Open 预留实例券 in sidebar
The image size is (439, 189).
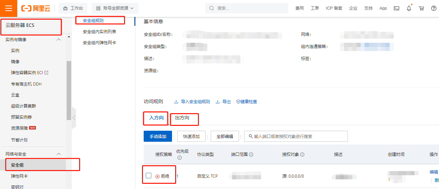click(21, 117)
